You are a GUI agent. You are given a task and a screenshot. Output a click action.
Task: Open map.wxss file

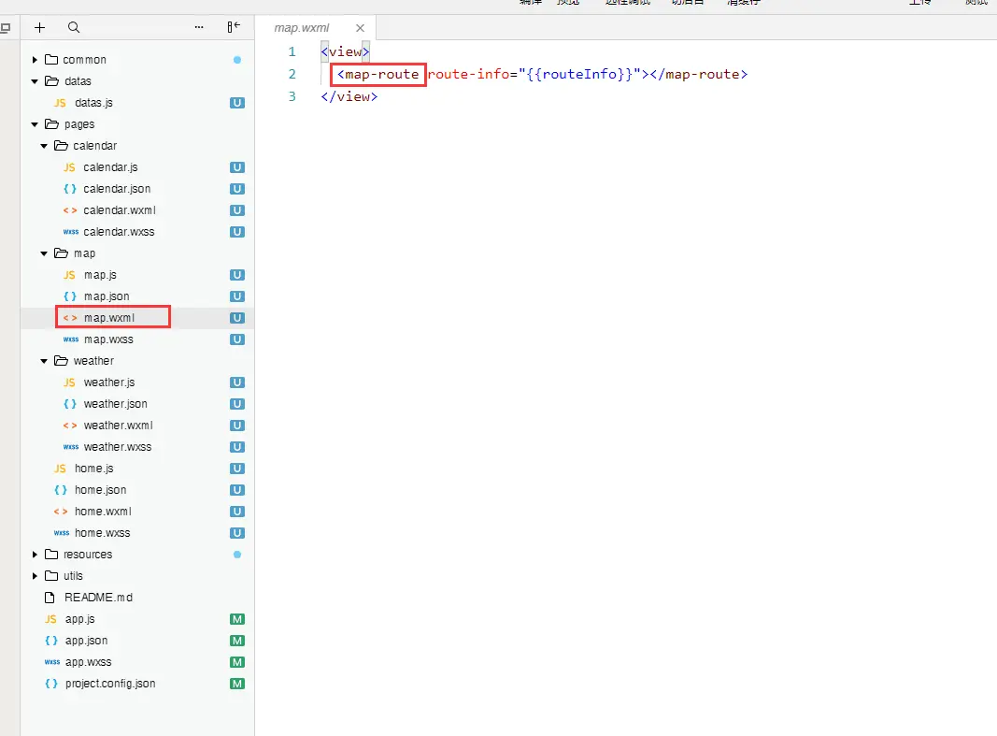(x=108, y=339)
